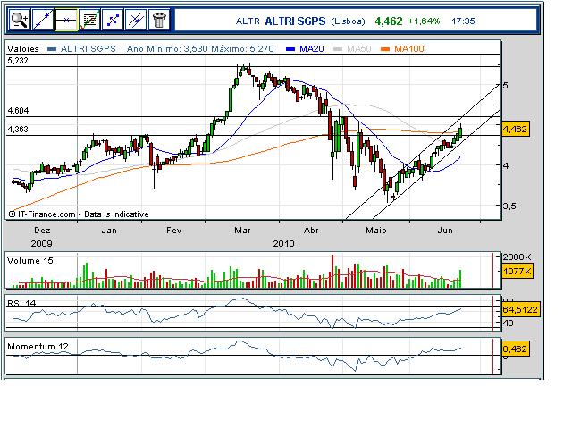Viewport: 572px width, 429px height.
Task: Click the 4,363 horizontal line label
Action: [x=18, y=129]
